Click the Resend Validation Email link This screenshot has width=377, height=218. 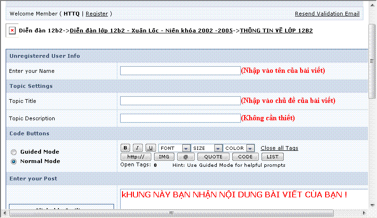click(327, 14)
